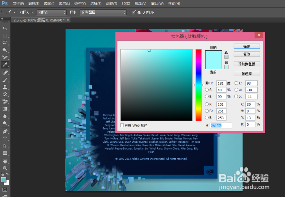The height and width of the screenshot is (197, 285).
Task: Select the Gradient tool
Action: pos(5,109)
